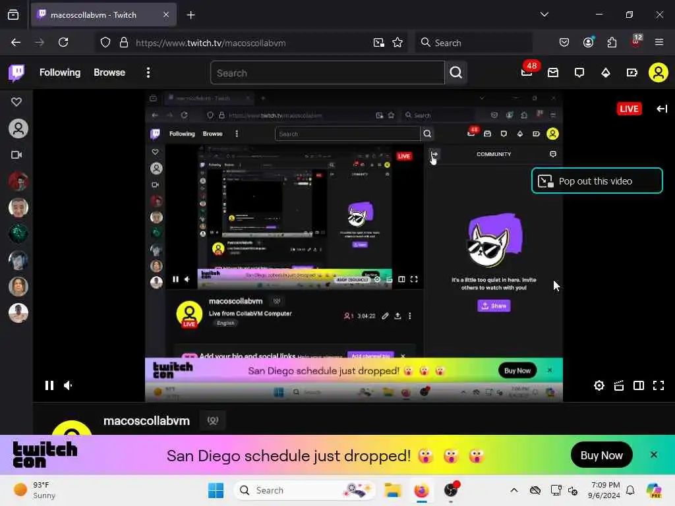Open the Browse page

[x=109, y=72]
